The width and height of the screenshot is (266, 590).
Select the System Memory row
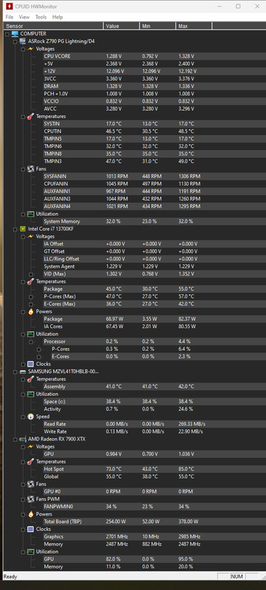[154, 221]
